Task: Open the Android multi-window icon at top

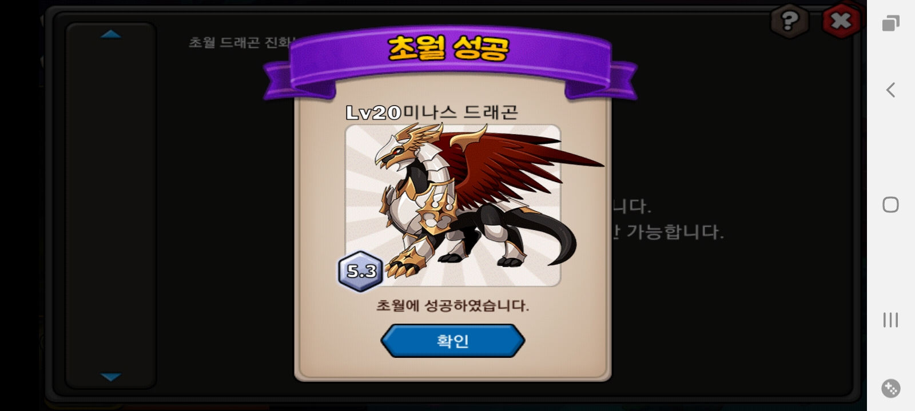Action: [x=890, y=23]
